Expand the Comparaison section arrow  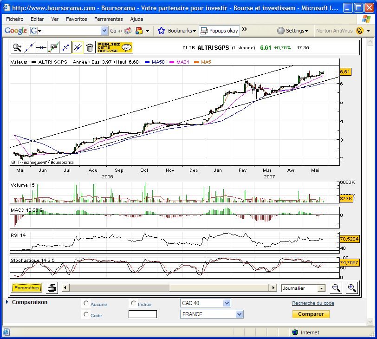pyautogui.click(x=7, y=302)
